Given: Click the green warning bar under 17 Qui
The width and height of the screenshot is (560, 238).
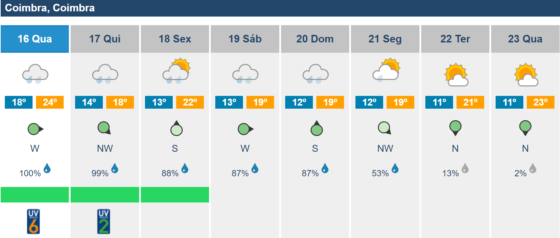Looking at the screenshot, I should (x=105, y=195).
